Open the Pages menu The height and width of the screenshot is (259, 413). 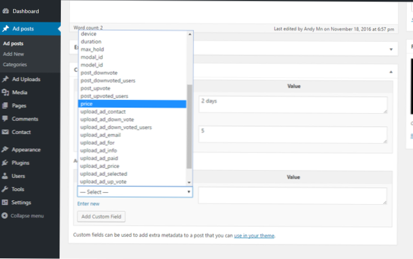pos(19,105)
